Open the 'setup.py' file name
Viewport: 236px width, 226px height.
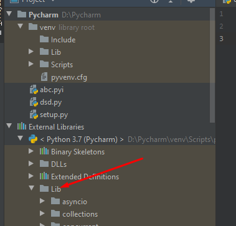pos(54,115)
